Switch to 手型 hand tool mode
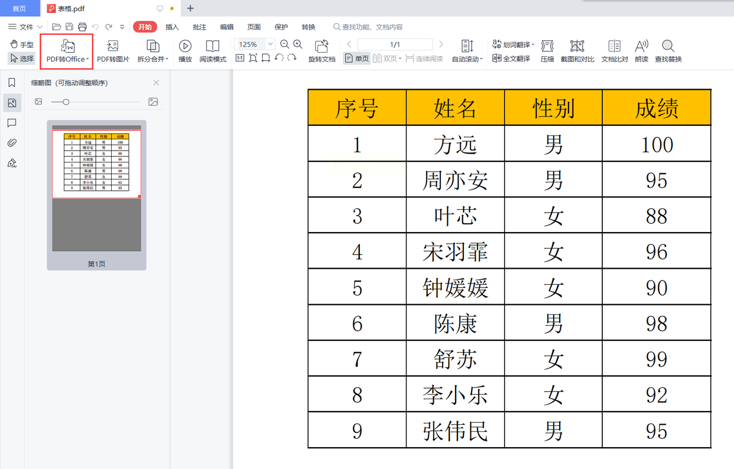This screenshot has width=734, height=469. click(22, 44)
